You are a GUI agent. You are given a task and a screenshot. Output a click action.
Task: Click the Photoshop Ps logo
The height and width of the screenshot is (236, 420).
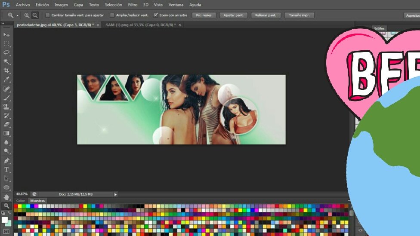6,5
